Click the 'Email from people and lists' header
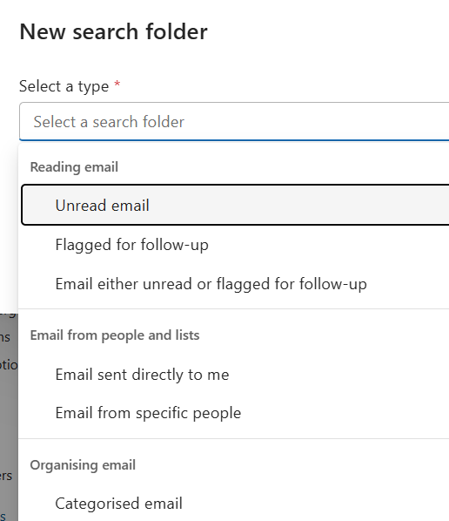Screen dimensions: 449x521 tap(115, 335)
